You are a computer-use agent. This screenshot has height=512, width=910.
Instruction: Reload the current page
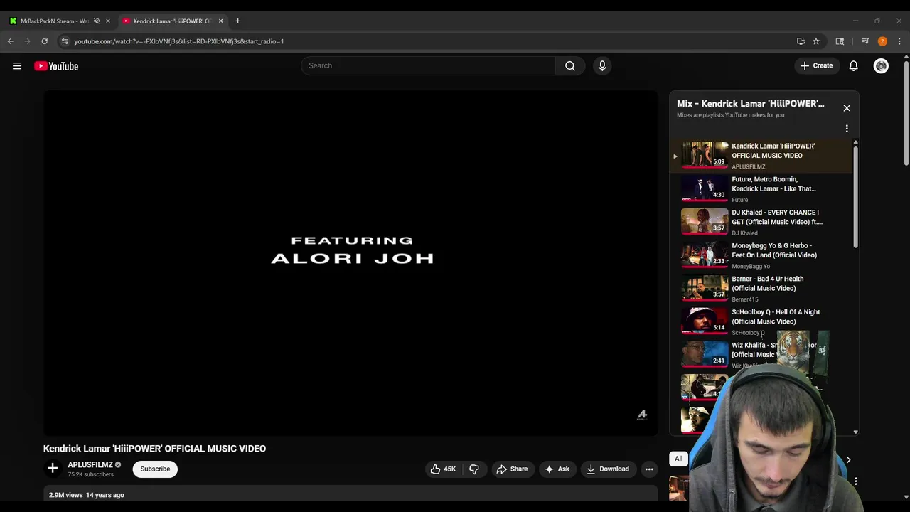click(44, 41)
